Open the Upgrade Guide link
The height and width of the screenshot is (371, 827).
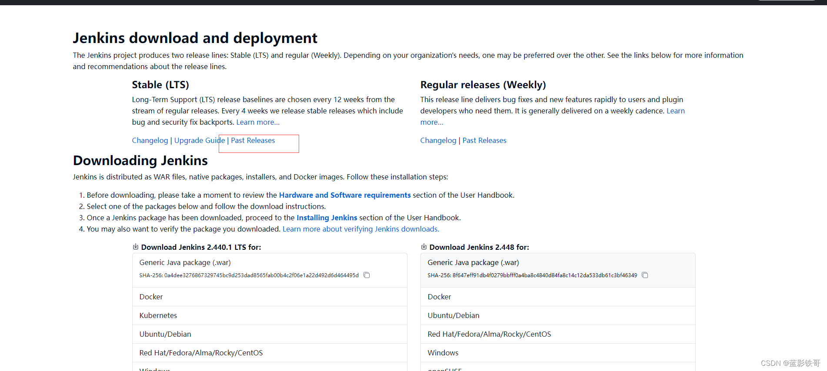tap(200, 140)
